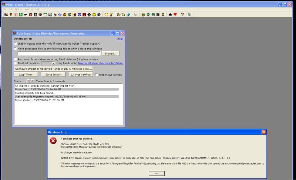Click the black spade toolbar icon

click(x=170, y=15)
